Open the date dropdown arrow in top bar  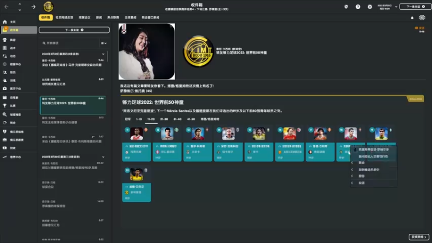tap(396, 6)
